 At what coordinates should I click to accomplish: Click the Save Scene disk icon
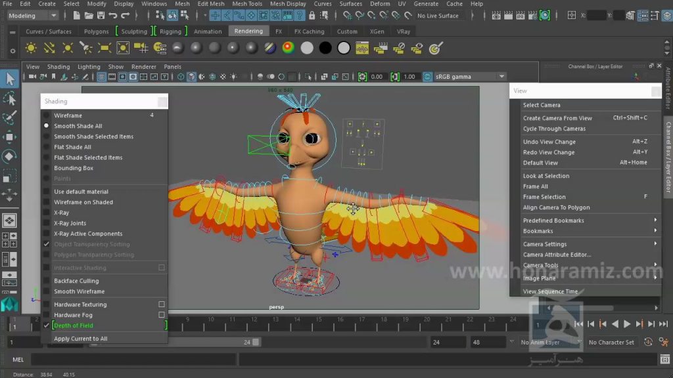[101, 16]
